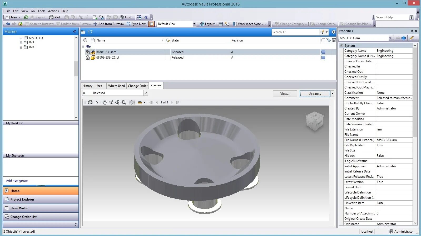Close the Properties panel
Image resolution: width=421 pixels, height=236 pixels.
coord(416,31)
